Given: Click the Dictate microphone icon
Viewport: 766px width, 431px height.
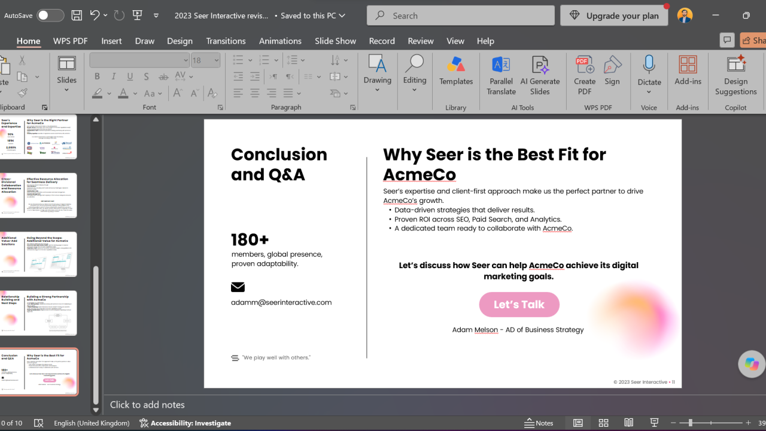Looking at the screenshot, I should coord(649,65).
